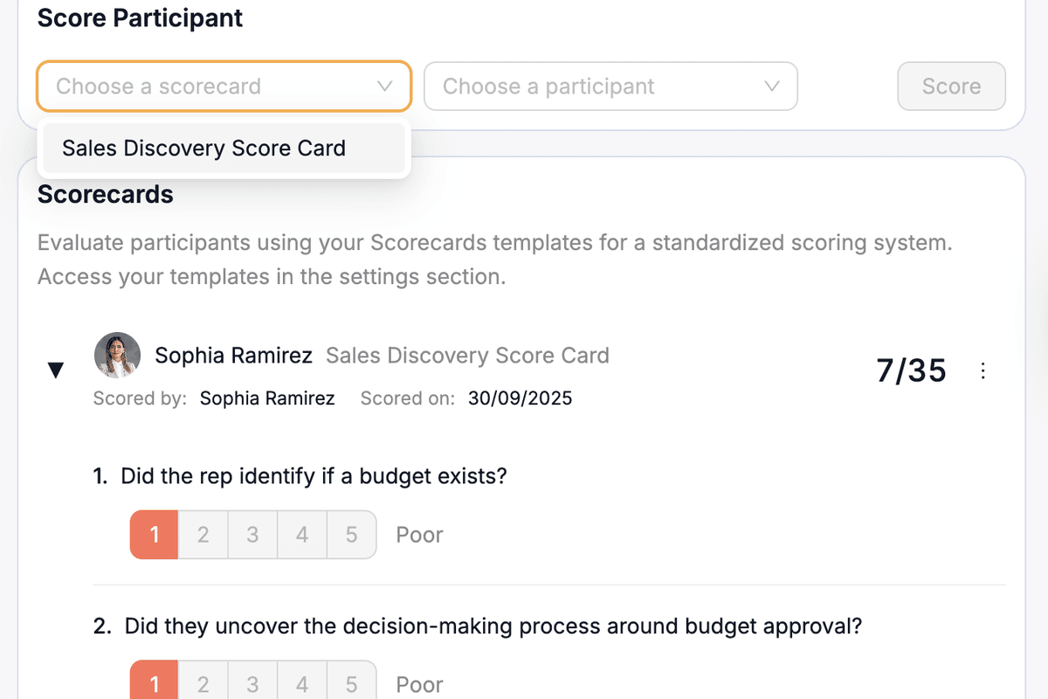This screenshot has height=699, width=1048.
Task: Click the scored date 30/09/2025
Action: pyautogui.click(x=520, y=398)
